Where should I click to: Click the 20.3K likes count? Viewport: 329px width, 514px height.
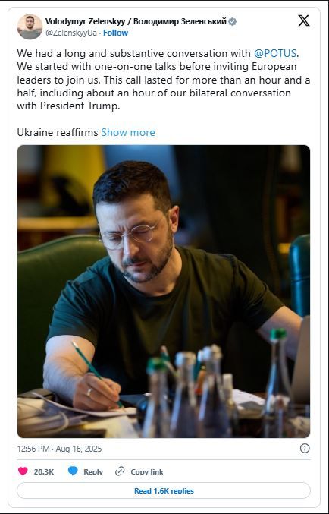tap(44, 471)
